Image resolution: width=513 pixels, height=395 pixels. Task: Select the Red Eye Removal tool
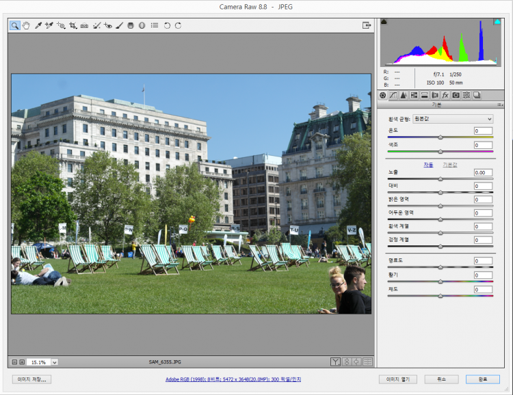point(107,25)
